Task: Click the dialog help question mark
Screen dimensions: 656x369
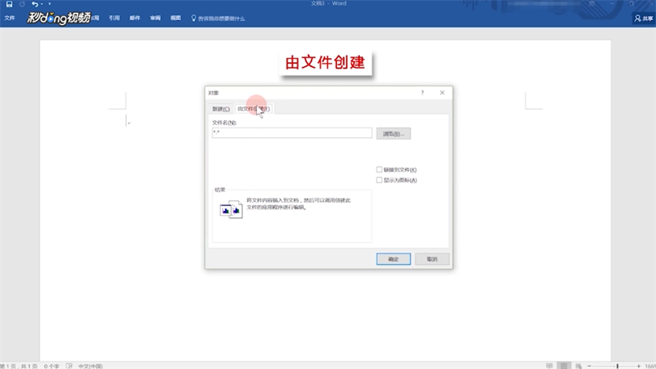Action: [423, 92]
